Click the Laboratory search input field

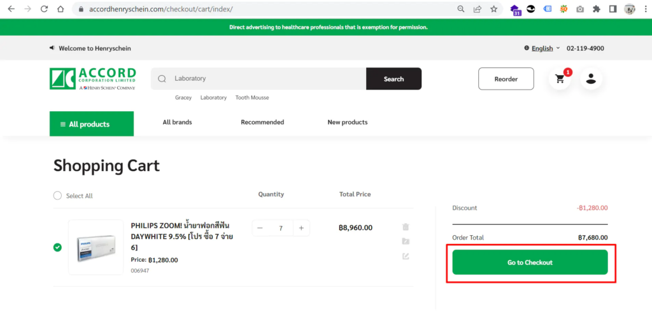(x=261, y=79)
